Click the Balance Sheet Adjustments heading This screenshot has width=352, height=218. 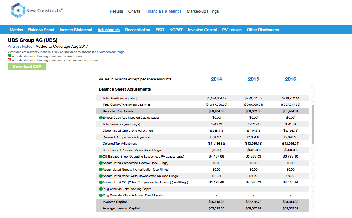(x=125, y=89)
